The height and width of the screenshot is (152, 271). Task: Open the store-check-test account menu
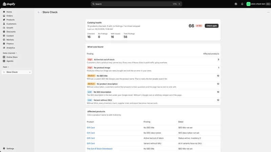[258, 4]
